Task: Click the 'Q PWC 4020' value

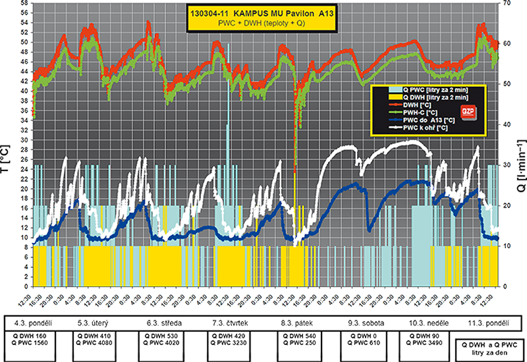Action: coord(161,343)
